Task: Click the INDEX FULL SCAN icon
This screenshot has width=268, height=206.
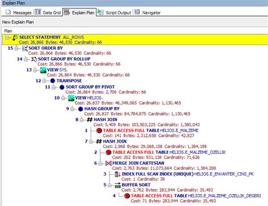Action: point(118,174)
